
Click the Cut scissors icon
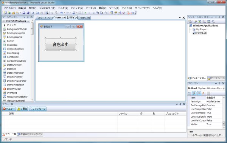(33, 13)
